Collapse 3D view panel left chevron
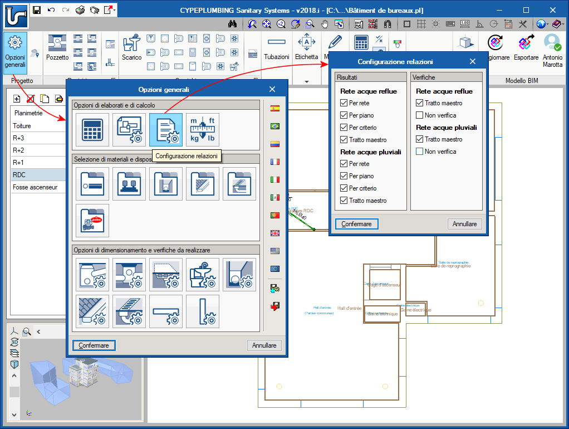569x429 pixels. (x=38, y=331)
